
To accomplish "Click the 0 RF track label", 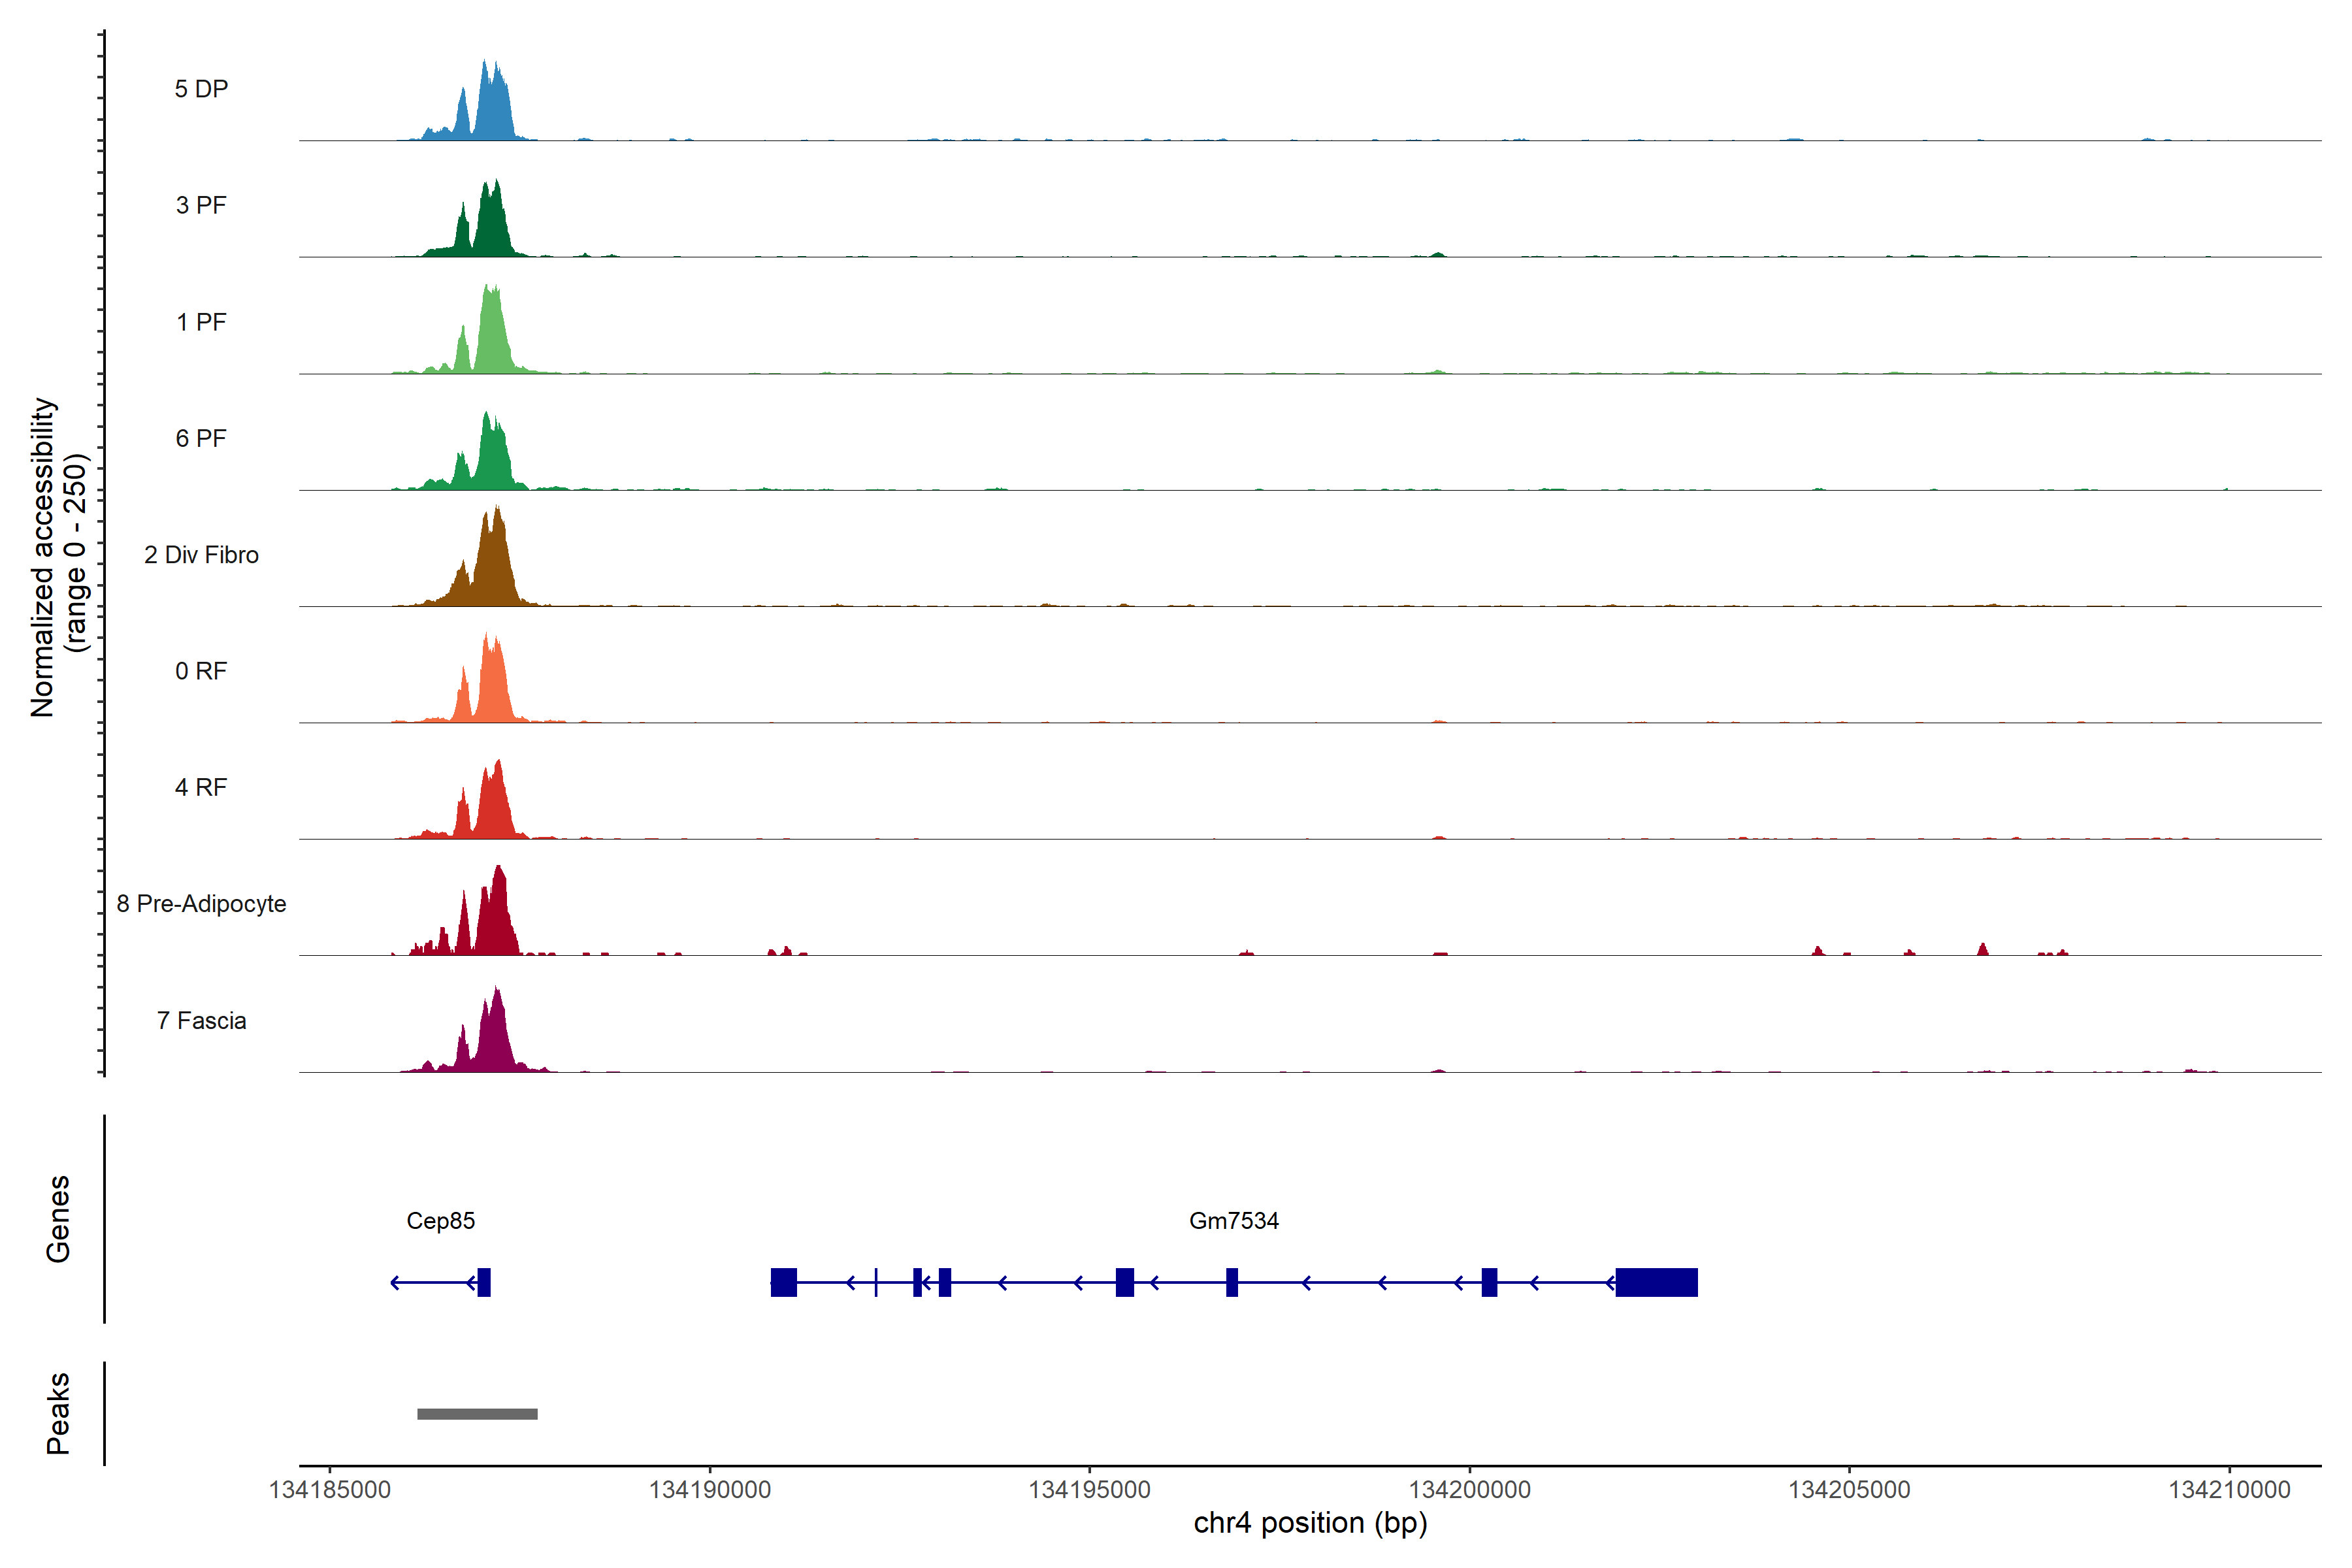I will tap(201, 671).
